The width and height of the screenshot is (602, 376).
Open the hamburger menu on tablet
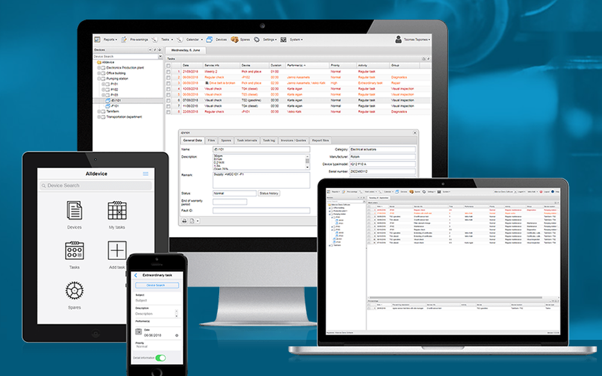click(x=146, y=174)
